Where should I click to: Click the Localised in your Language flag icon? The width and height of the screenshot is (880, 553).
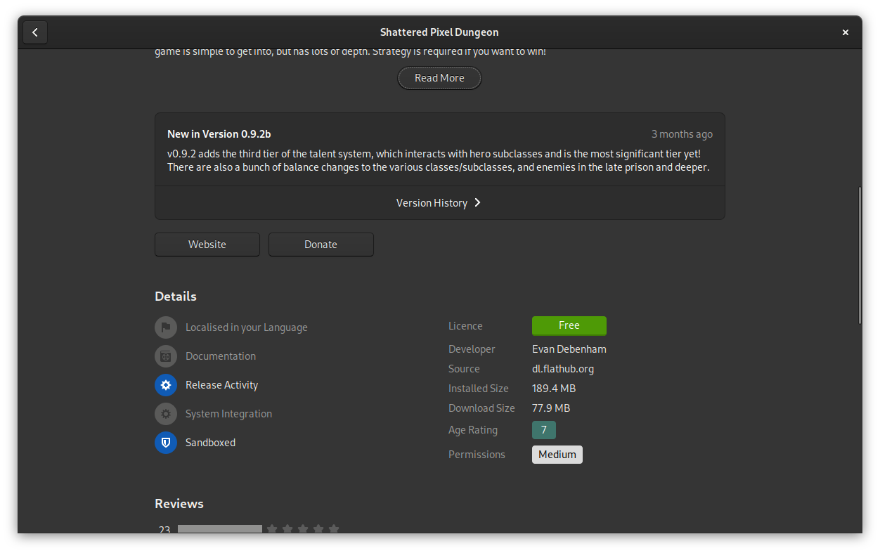click(x=166, y=327)
